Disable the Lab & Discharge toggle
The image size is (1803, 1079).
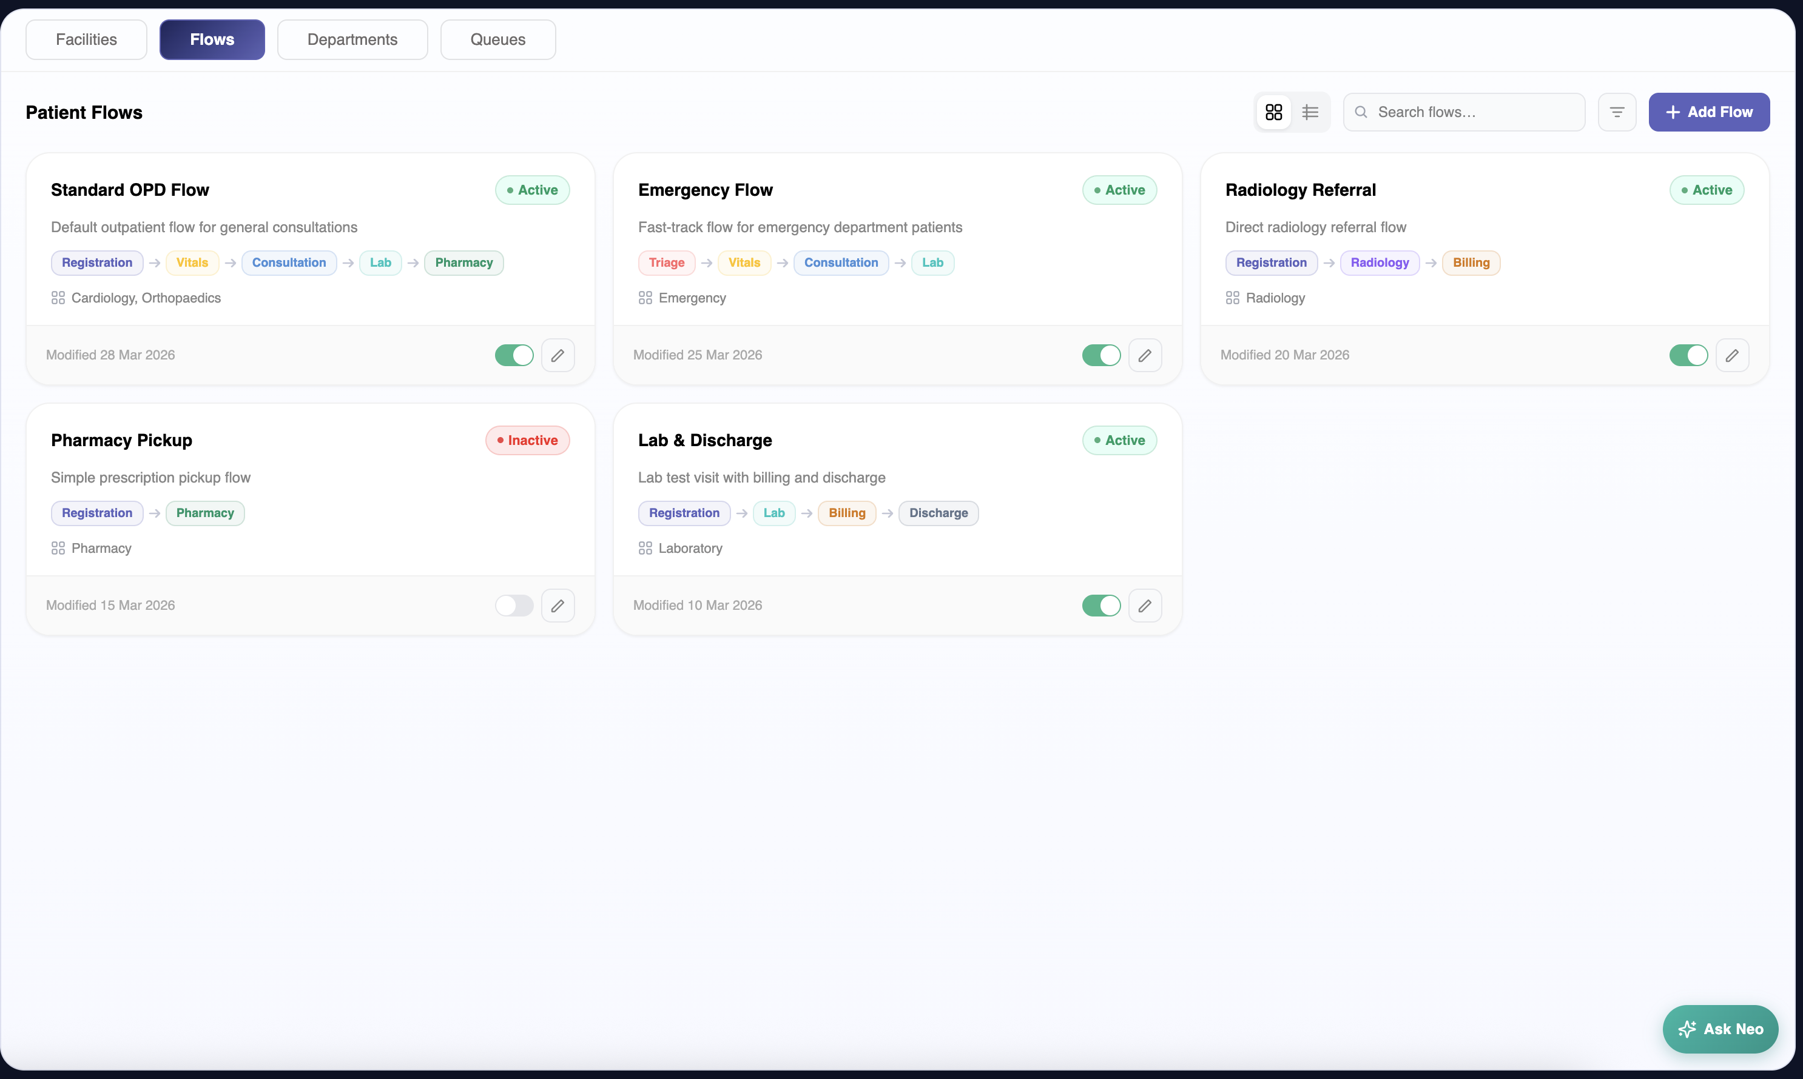pyautogui.click(x=1101, y=606)
